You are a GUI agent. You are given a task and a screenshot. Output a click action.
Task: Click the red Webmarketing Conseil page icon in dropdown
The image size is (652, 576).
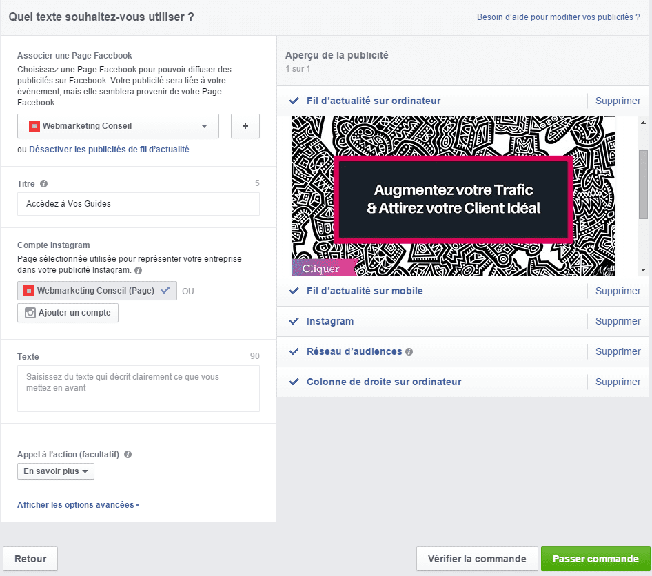pyautogui.click(x=34, y=126)
